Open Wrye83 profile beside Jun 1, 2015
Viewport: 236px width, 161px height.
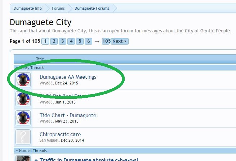(46, 102)
